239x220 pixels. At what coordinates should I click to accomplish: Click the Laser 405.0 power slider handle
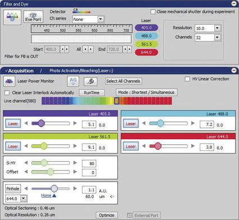point(41,123)
